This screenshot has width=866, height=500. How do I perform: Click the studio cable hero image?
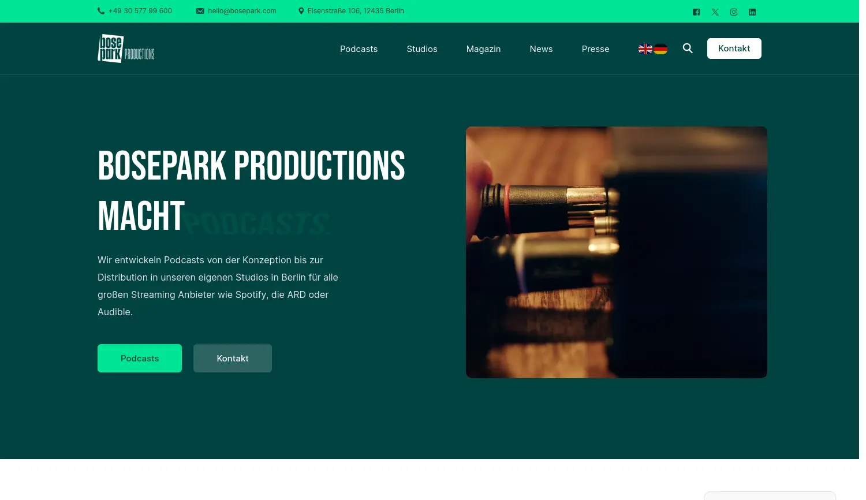click(x=617, y=252)
